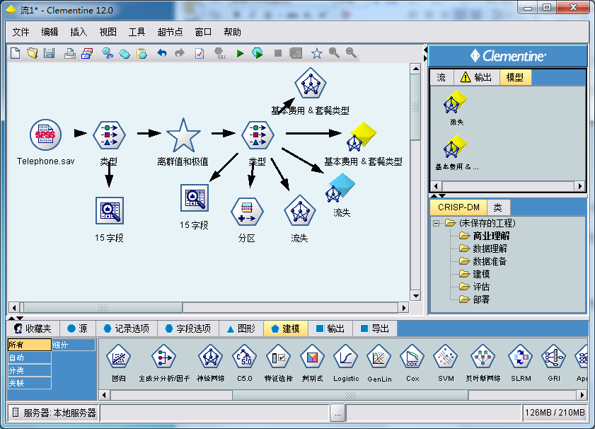Open the 编辑 menu
Screen dimensions: 595x429
[x=50, y=33]
